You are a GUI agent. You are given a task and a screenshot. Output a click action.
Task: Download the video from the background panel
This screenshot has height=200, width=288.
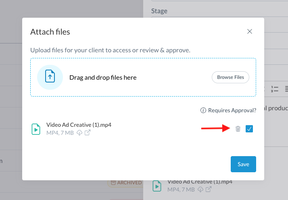pyautogui.click(x=200, y=190)
